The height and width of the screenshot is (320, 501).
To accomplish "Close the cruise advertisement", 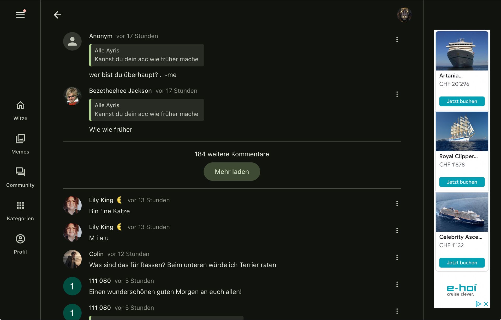I will pyautogui.click(x=486, y=304).
